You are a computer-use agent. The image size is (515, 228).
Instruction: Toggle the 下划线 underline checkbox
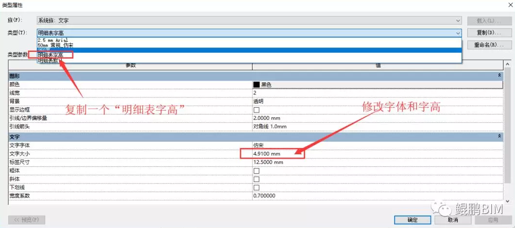click(x=257, y=187)
